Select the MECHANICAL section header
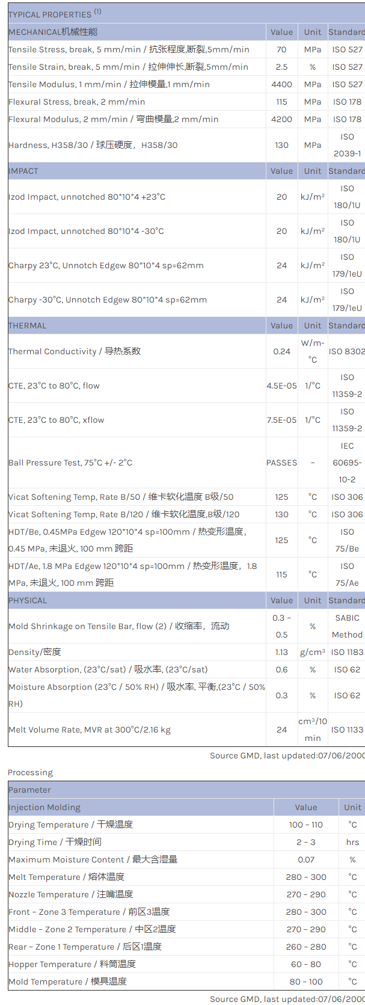365x1005 pixels. (53, 32)
